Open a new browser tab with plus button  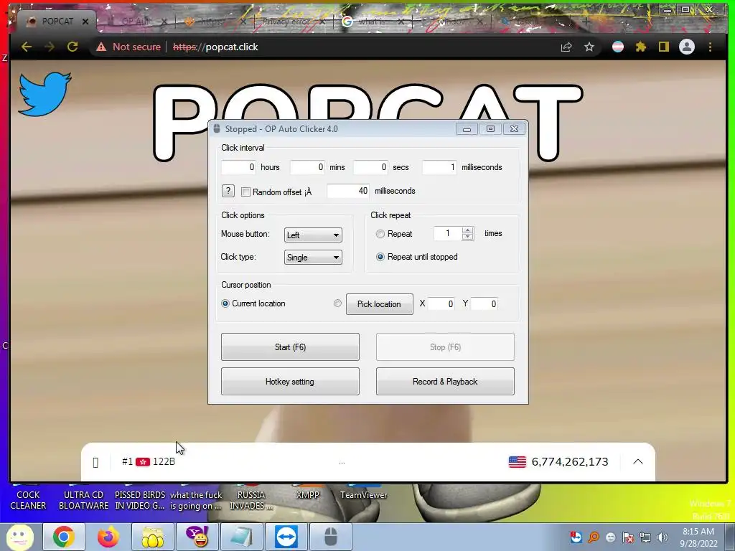click(586, 21)
